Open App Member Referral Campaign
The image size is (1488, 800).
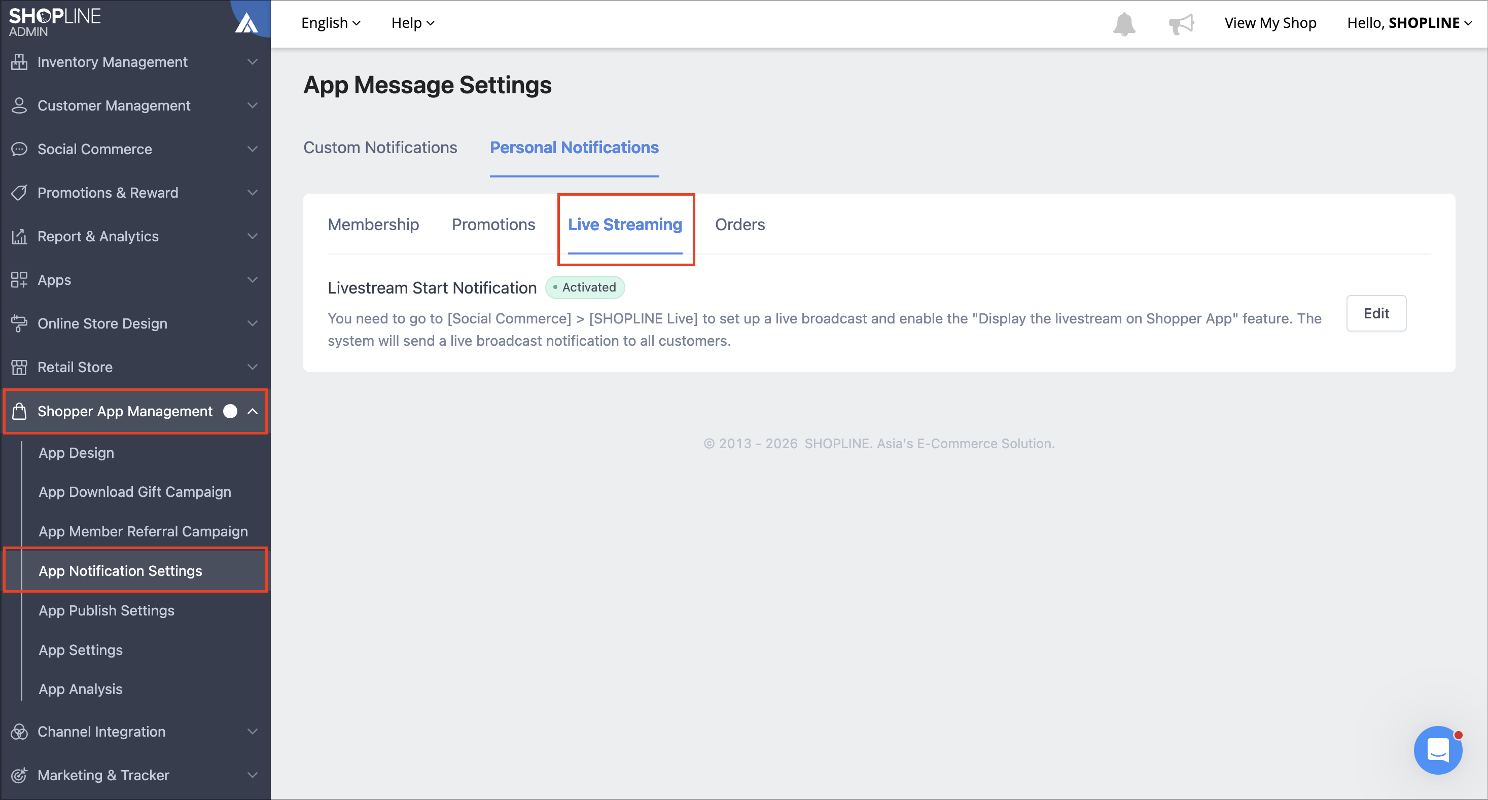143,532
